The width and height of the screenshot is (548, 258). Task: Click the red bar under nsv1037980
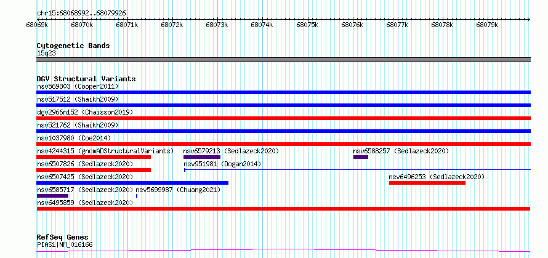tap(283, 144)
